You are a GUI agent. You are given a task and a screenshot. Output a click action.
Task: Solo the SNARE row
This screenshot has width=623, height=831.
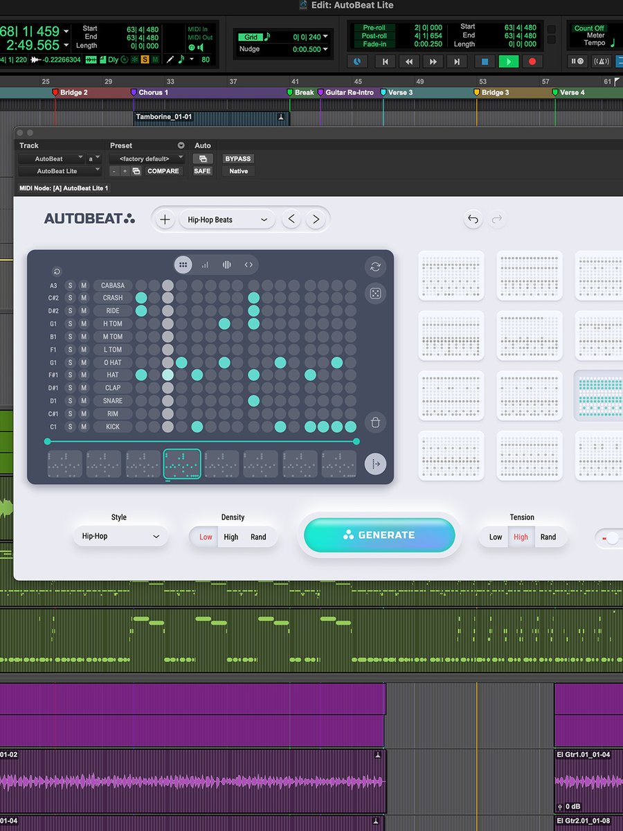[70, 401]
